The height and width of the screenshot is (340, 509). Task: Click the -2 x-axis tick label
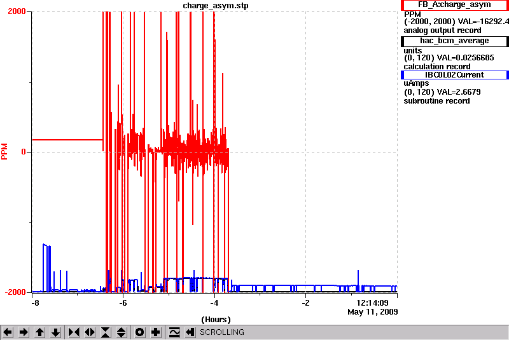click(305, 303)
